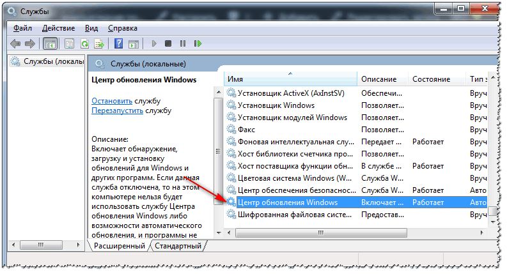This screenshot has width=507, height=274.
Task: Open the Вид menu
Action: click(x=91, y=29)
